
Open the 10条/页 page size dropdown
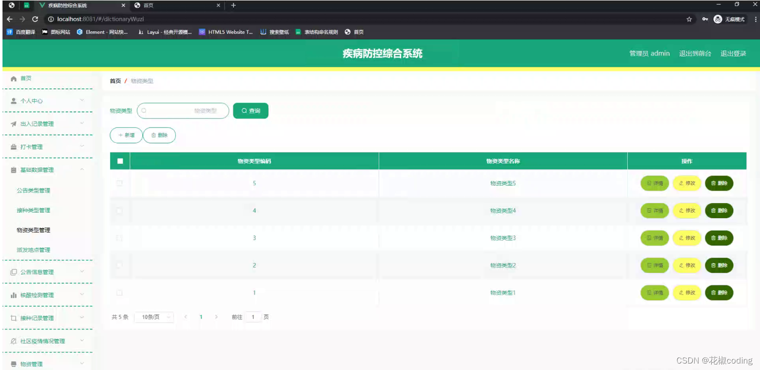[x=155, y=317]
